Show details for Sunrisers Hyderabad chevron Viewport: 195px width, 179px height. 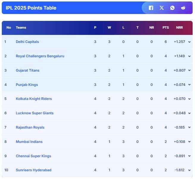[189, 170]
